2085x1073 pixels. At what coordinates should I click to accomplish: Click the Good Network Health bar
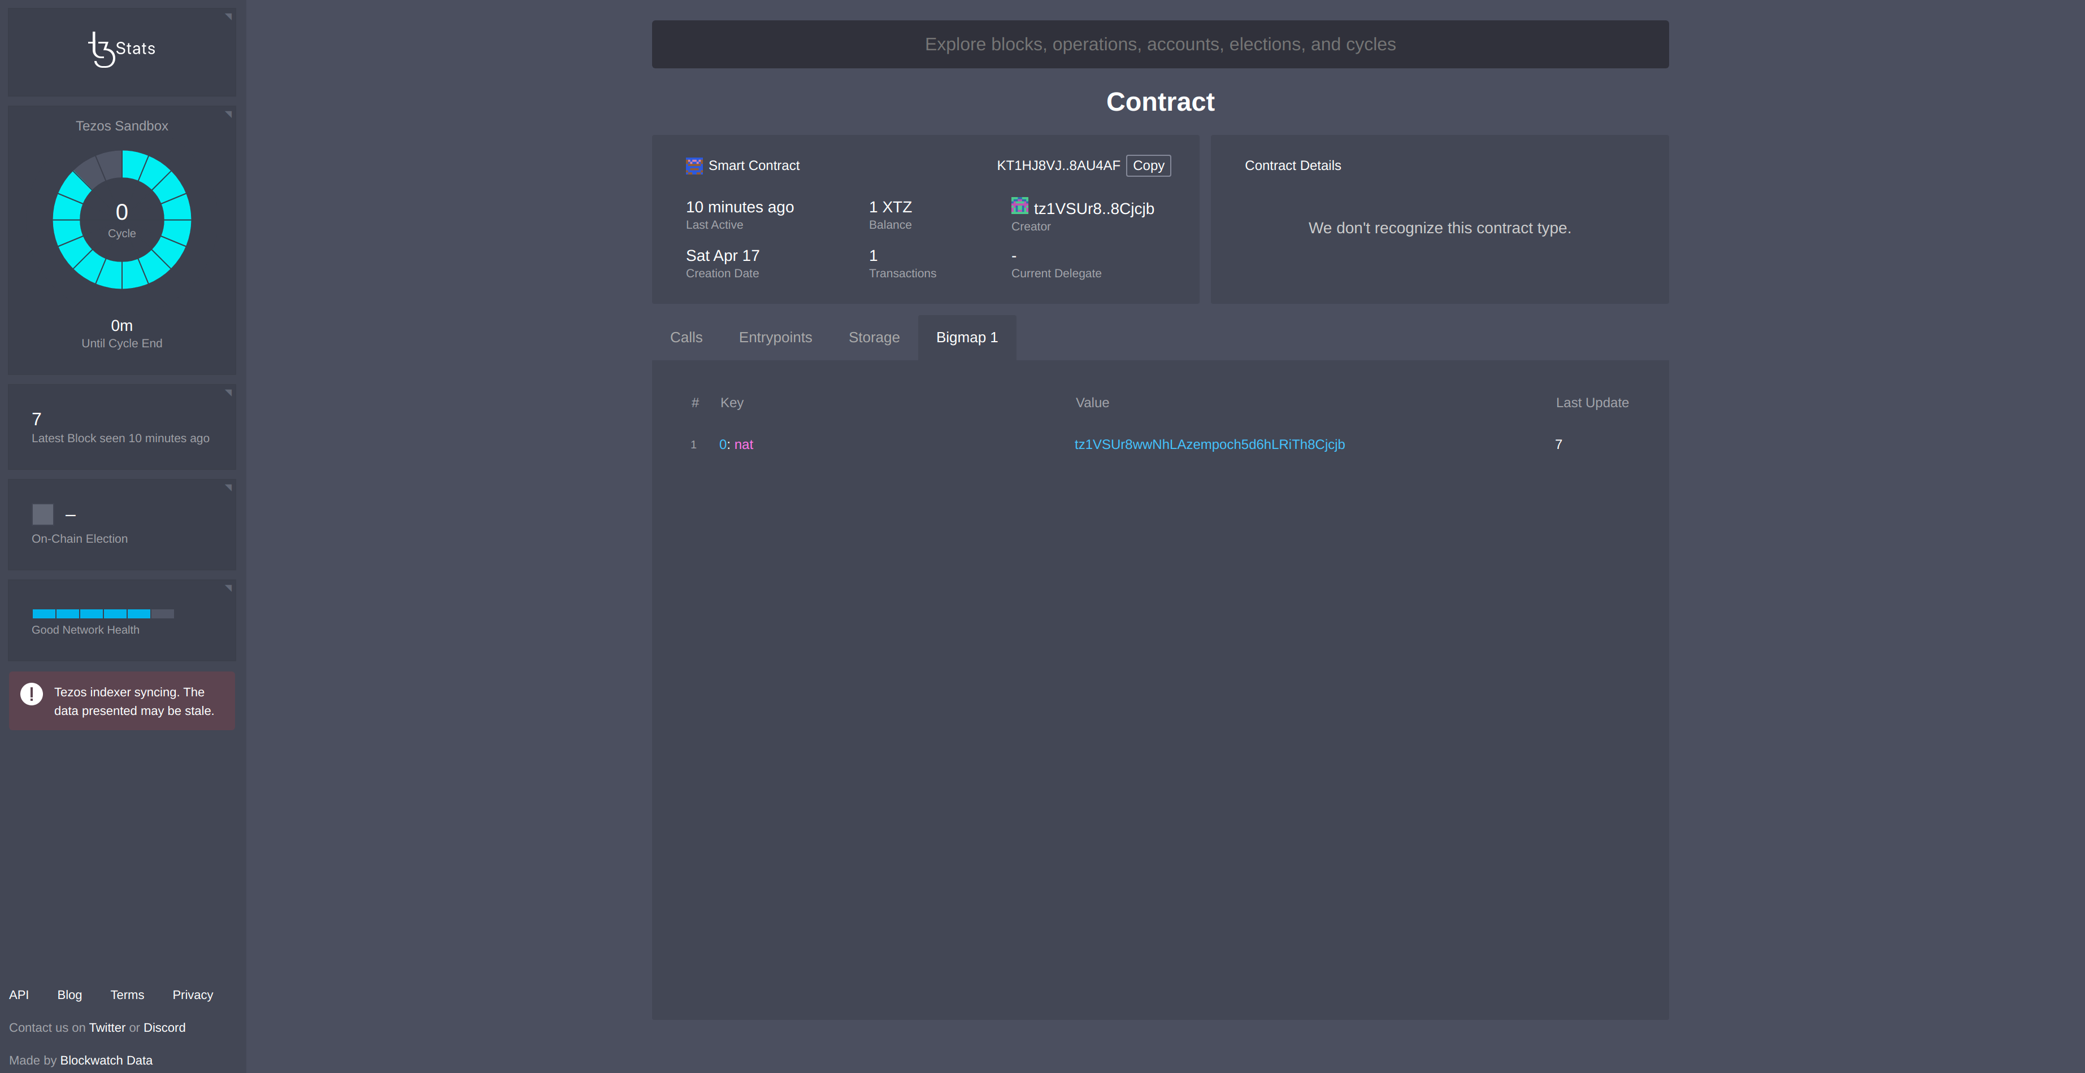(x=103, y=613)
